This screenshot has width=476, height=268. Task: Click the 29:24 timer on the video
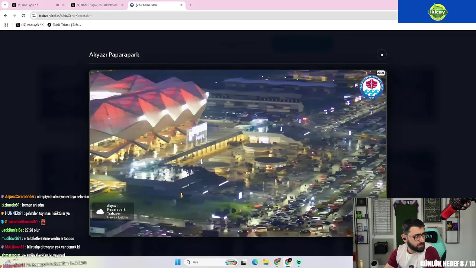click(x=380, y=73)
